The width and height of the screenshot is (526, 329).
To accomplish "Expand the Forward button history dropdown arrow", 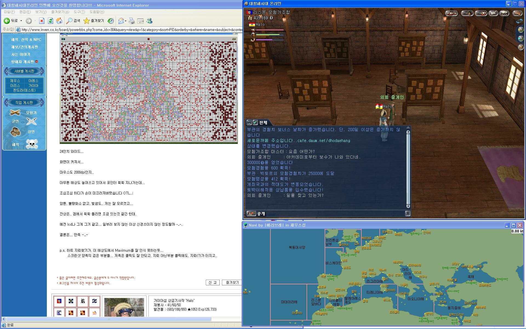I will [35, 21].
